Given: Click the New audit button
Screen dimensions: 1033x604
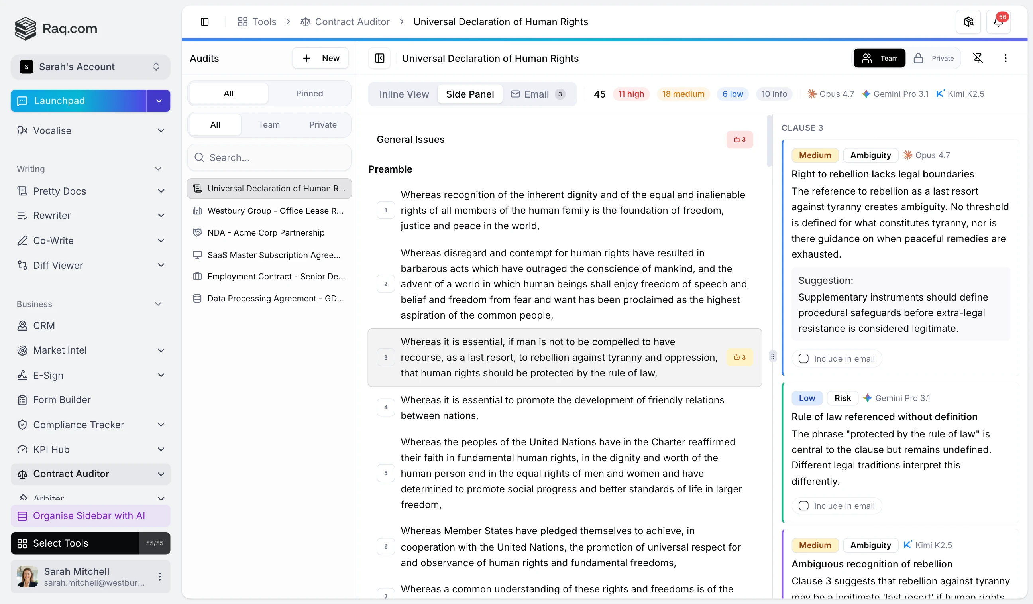Looking at the screenshot, I should coord(320,58).
